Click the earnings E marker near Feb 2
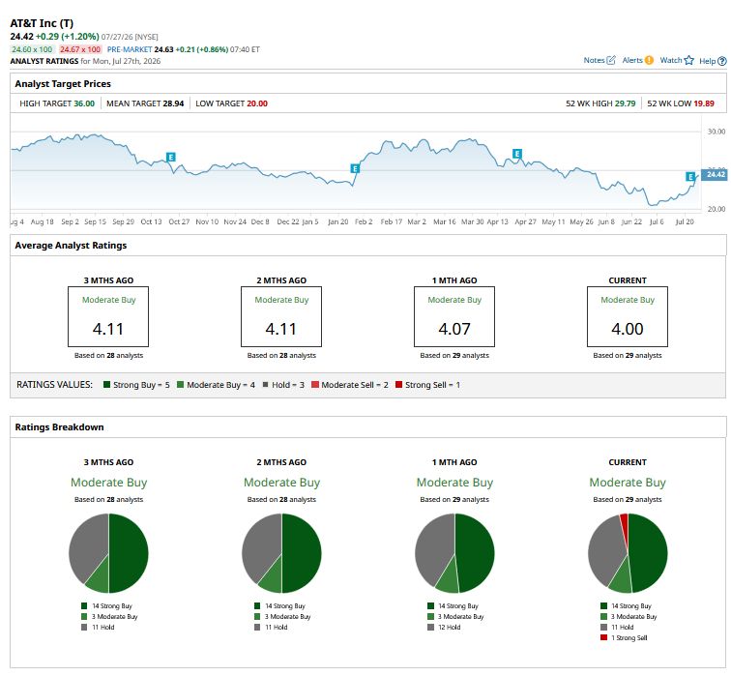 [x=355, y=169]
